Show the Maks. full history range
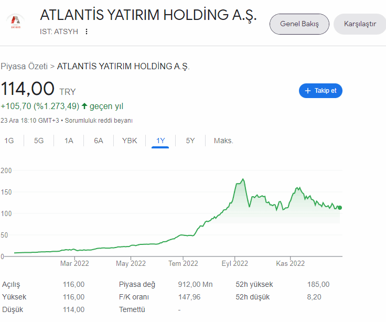This screenshot has width=386, height=322. pyautogui.click(x=223, y=141)
